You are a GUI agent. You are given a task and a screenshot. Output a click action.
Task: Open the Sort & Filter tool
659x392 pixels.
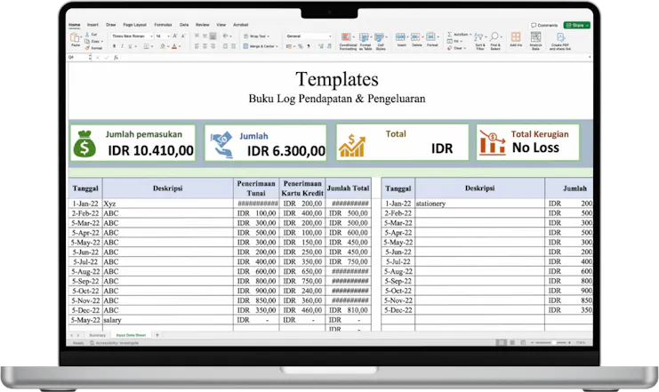(x=480, y=38)
